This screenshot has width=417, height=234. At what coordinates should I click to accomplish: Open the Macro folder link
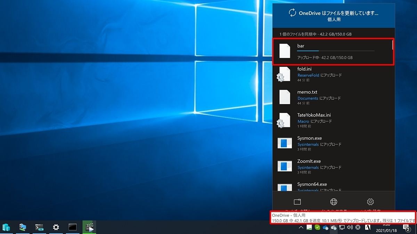(303, 121)
